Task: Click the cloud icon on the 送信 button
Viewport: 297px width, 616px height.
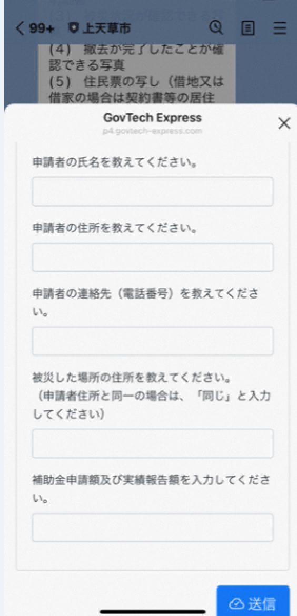Action: pos(236,603)
